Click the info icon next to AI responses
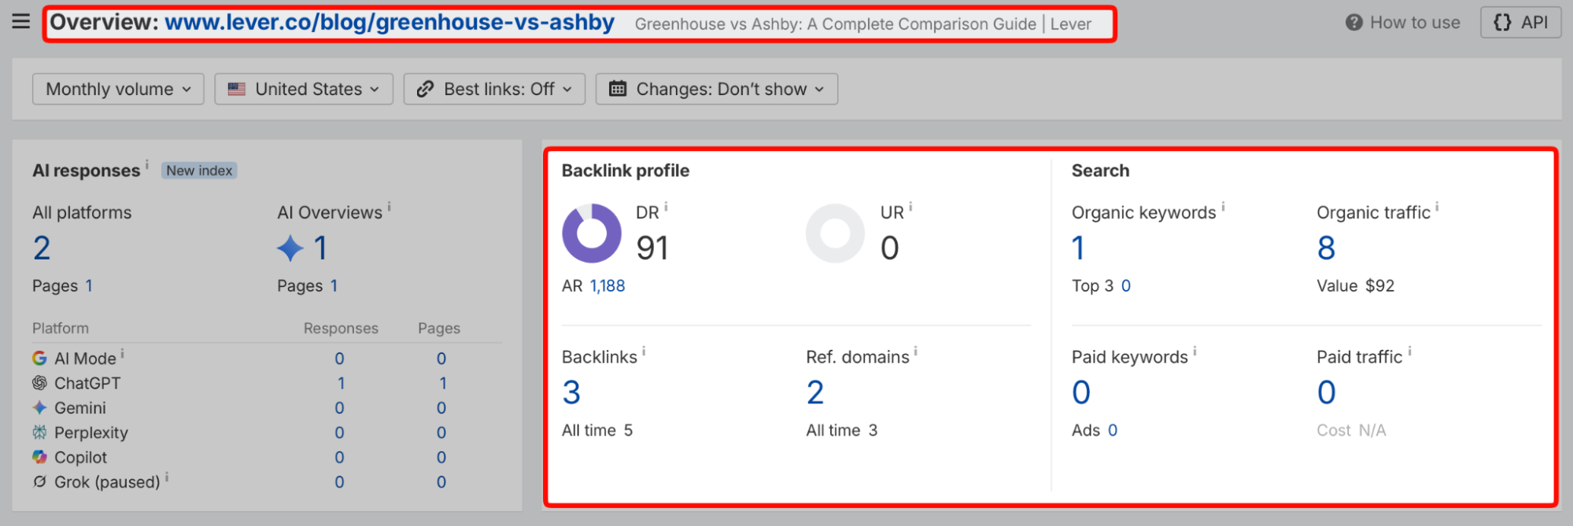This screenshot has height=526, width=1573. point(147,164)
